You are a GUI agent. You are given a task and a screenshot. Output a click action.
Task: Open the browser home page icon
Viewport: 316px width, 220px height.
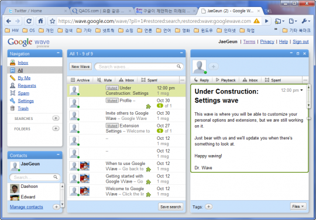[x=41, y=21]
